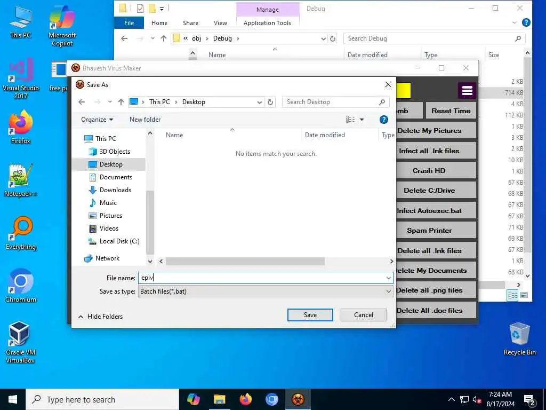
Task: Open File Explorer from taskbar
Action: [x=219, y=399]
